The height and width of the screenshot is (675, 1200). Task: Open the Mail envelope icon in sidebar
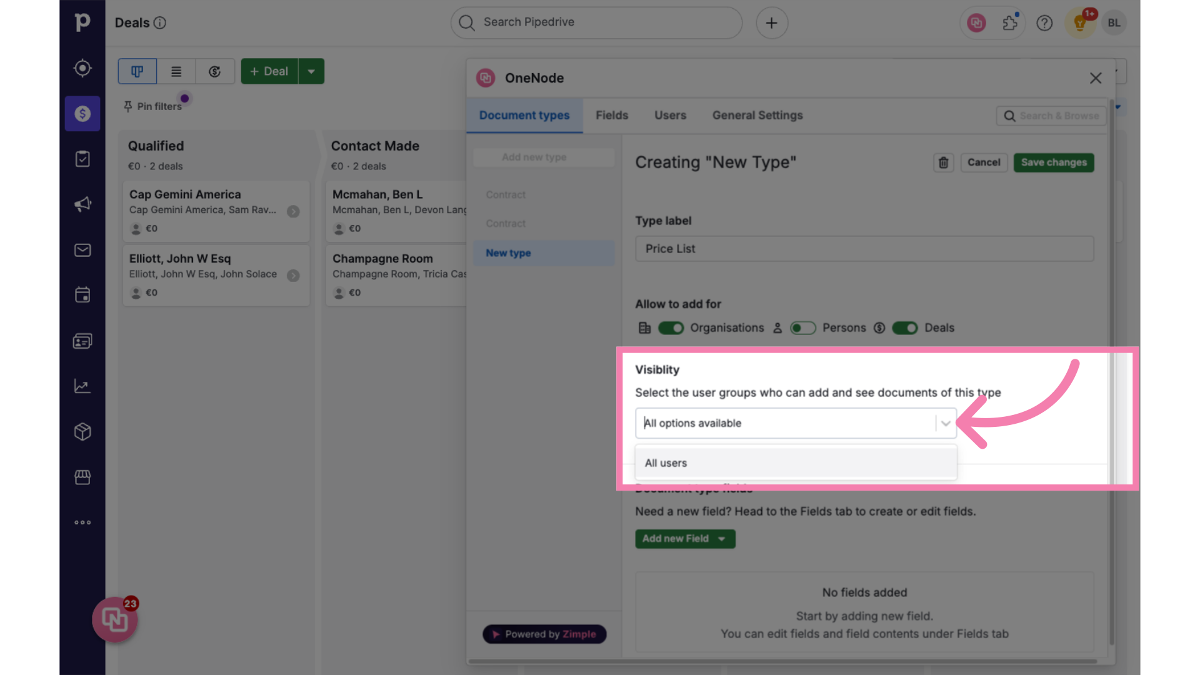pyautogui.click(x=82, y=250)
